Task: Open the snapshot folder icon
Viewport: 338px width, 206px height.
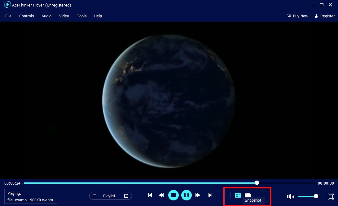Action: click(x=248, y=195)
